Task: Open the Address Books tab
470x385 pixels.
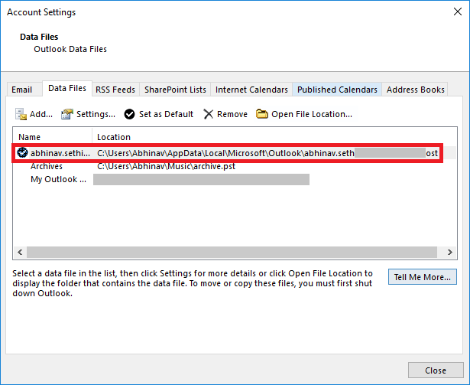Action: pos(415,90)
